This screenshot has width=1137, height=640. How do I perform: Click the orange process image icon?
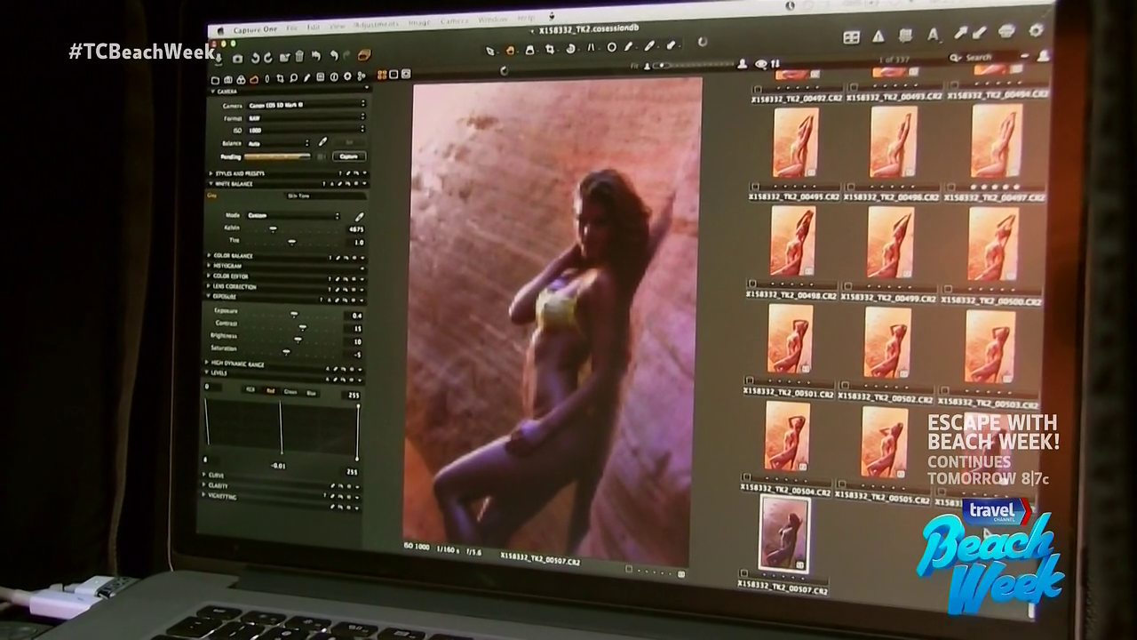(x=364, y=55)
